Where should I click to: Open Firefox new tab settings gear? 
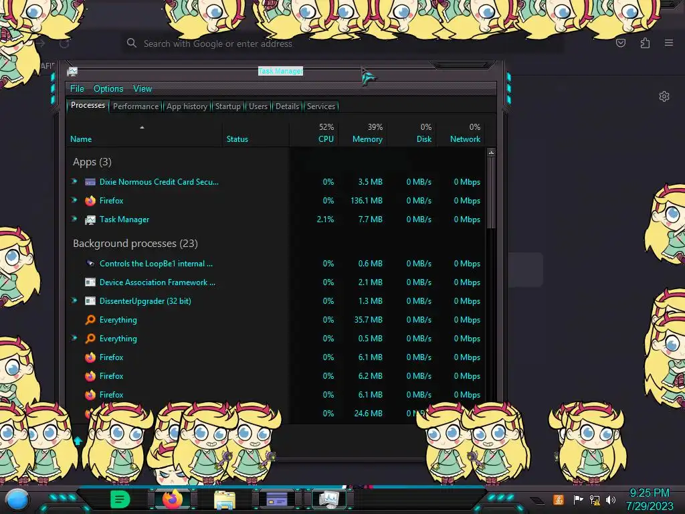click(664, 96)
